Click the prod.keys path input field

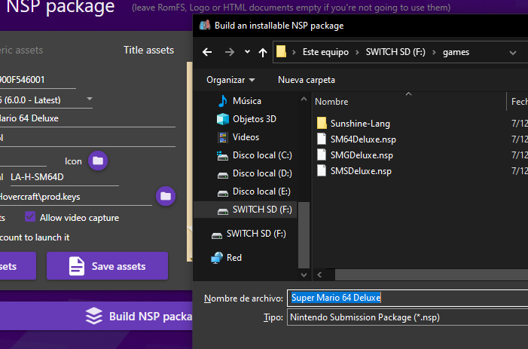(x=76, y=197)
